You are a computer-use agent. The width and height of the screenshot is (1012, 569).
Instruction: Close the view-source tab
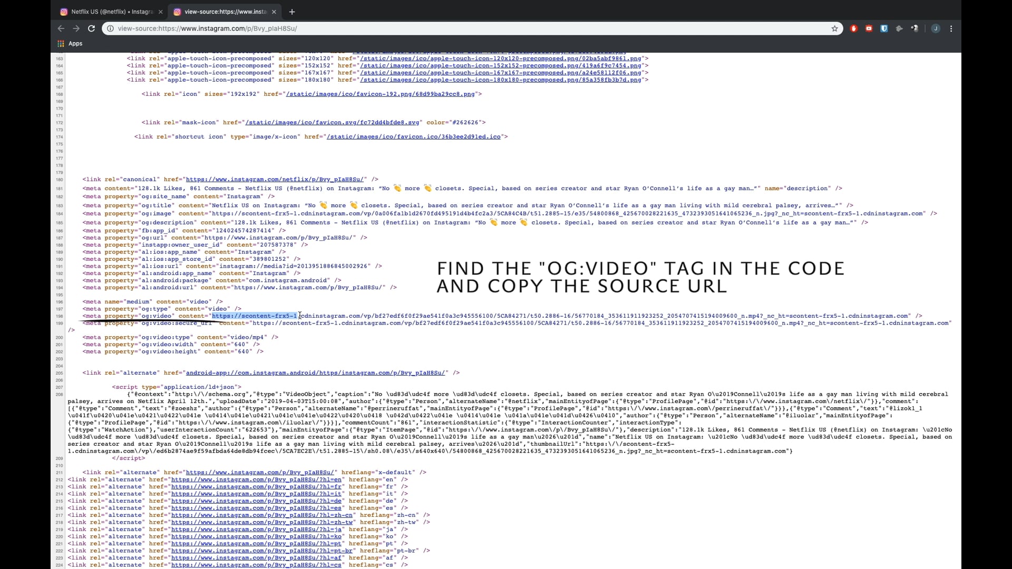(274, 12)
